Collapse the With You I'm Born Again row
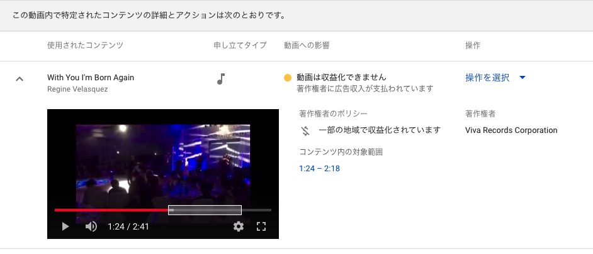The image size is (593, 254). 20,79
